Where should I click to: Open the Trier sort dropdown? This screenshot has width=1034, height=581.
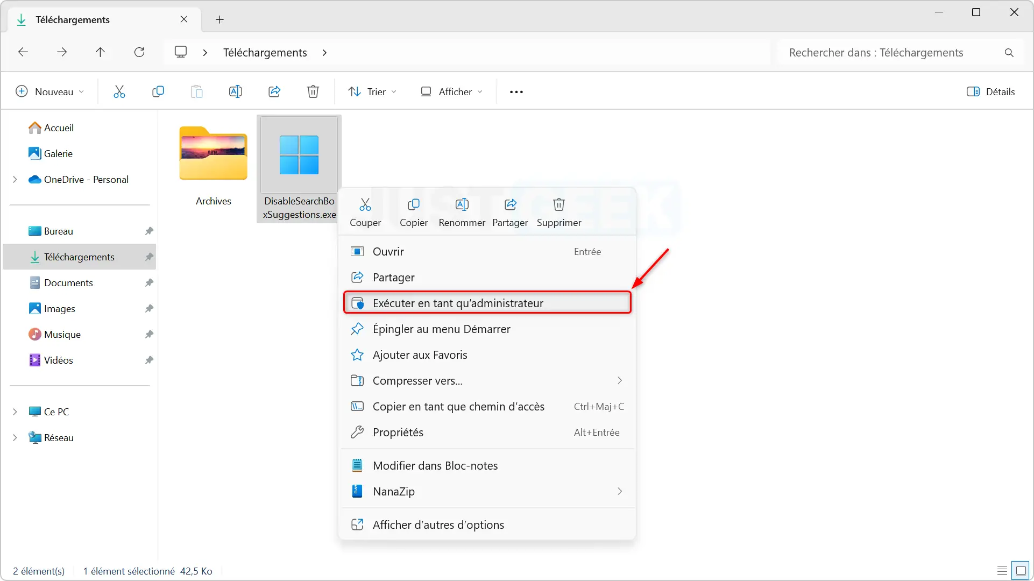(x=372, y=92)
